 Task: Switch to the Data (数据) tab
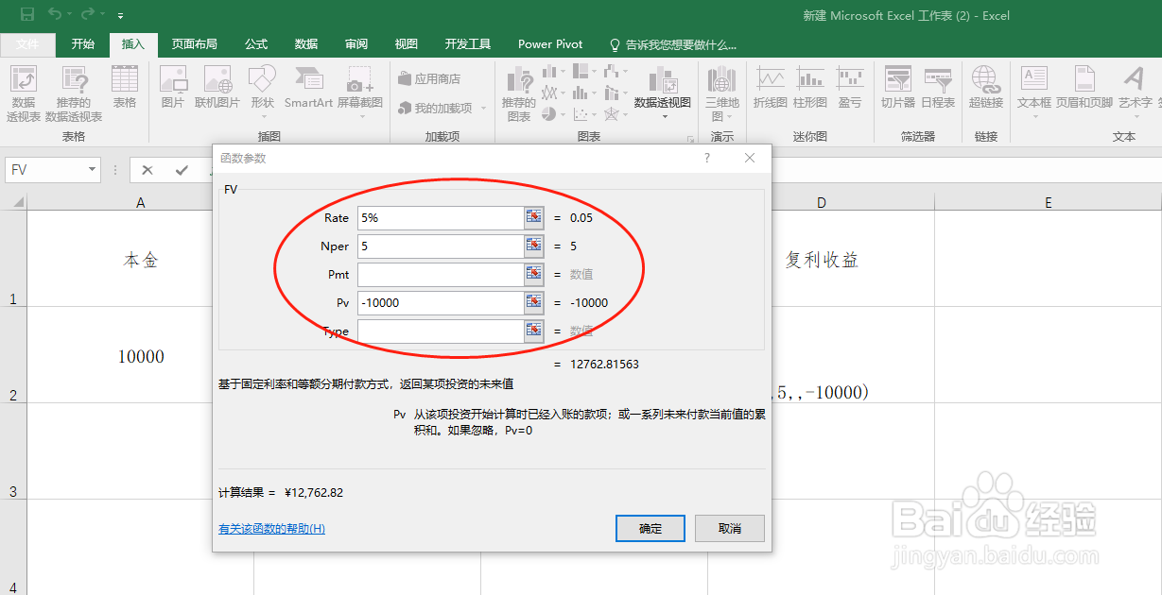tap(306, 44)
